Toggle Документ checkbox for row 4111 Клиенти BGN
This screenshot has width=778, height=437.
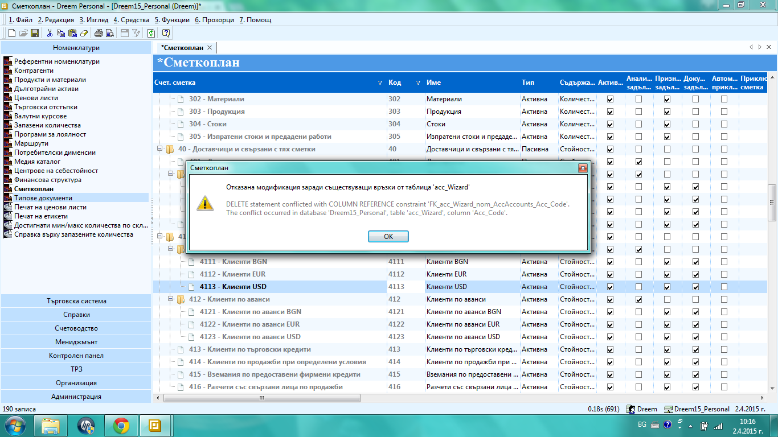696,262
